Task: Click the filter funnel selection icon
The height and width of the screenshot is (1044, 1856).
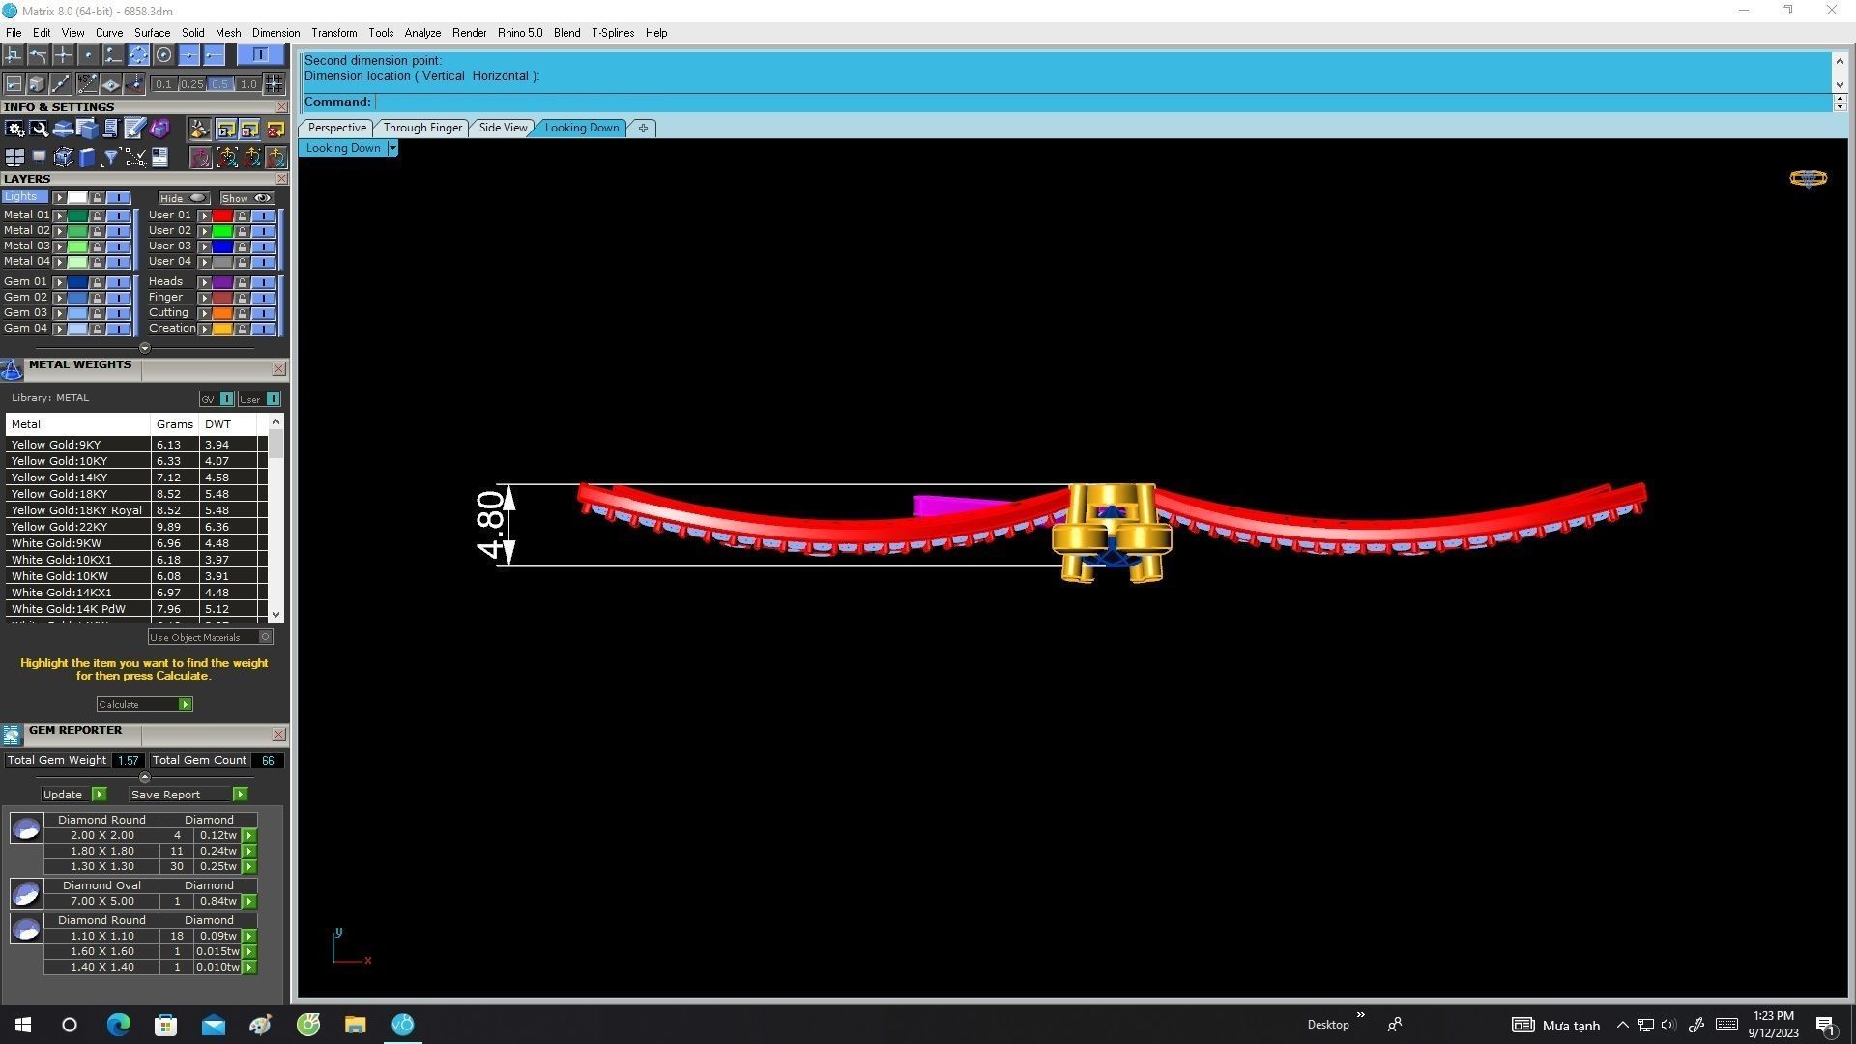Action: click(111, 158)
